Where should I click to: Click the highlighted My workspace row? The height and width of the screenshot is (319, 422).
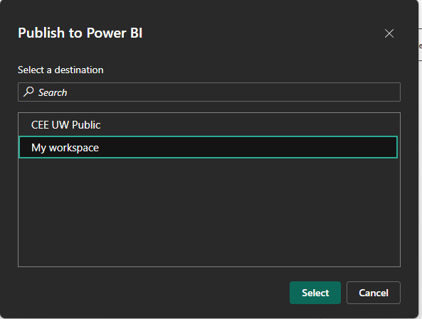pyautogui.click(x=208, y=147)
